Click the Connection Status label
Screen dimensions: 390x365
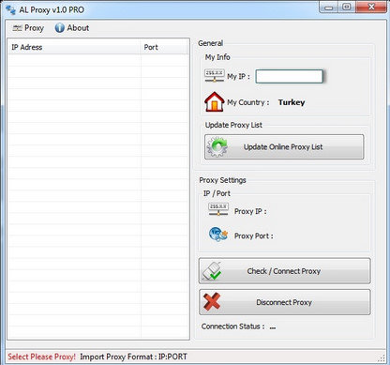tap(232, 327)
